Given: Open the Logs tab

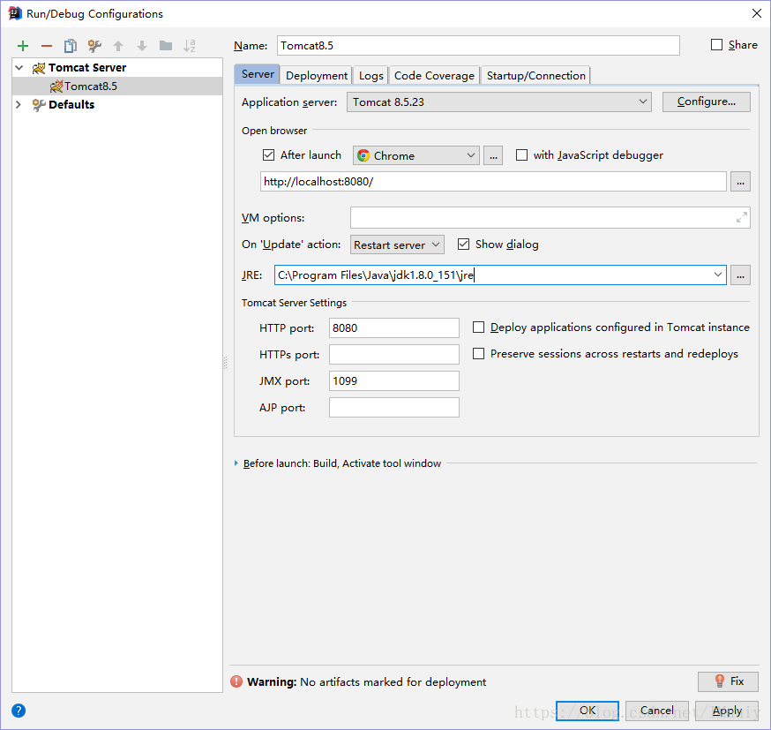Looking at the screenshot, I should pos(371,75).
